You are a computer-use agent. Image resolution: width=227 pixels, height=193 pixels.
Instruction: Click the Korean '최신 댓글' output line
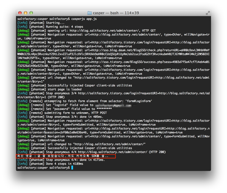click(63, 156)
